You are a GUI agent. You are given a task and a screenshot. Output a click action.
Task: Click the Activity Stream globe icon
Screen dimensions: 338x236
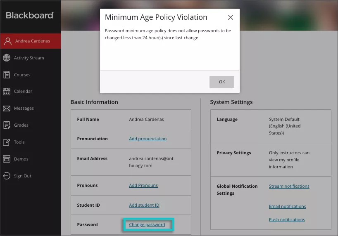7,58
